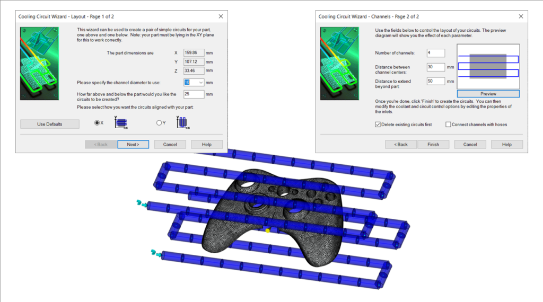
Task: Click the circuit layout preview diagram
Action: [488, 66]
